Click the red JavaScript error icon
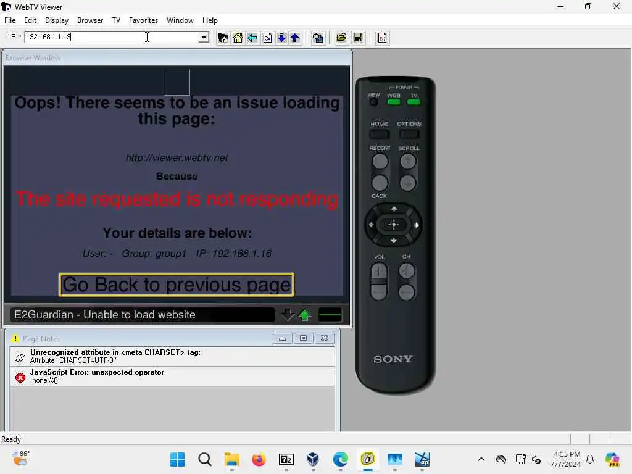Image resolution: width=632 pixels, height=474 pixels. pyautogui.click(x=20, y=377)
